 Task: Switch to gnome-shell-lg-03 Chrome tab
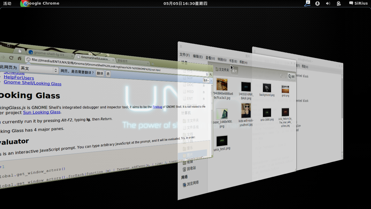pos(50,53)
